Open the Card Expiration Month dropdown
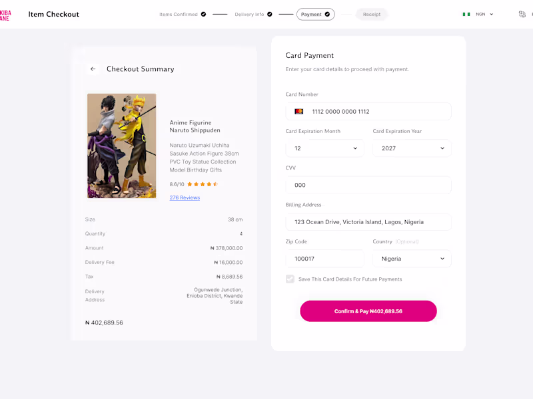Image resolution: width=533 pixels, height=399 pixels. point(324,148)
